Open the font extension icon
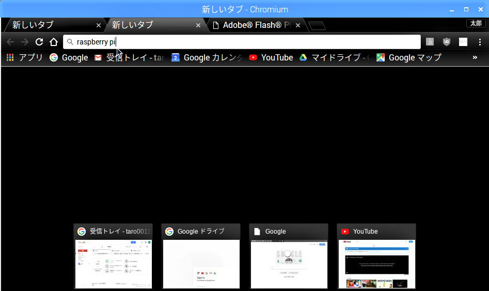This screenshot has width=489, height=291. 463,42
